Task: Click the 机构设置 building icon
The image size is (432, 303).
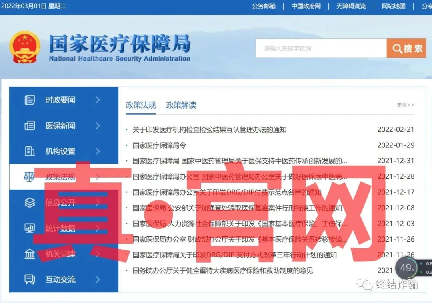Action: [30, 151]
